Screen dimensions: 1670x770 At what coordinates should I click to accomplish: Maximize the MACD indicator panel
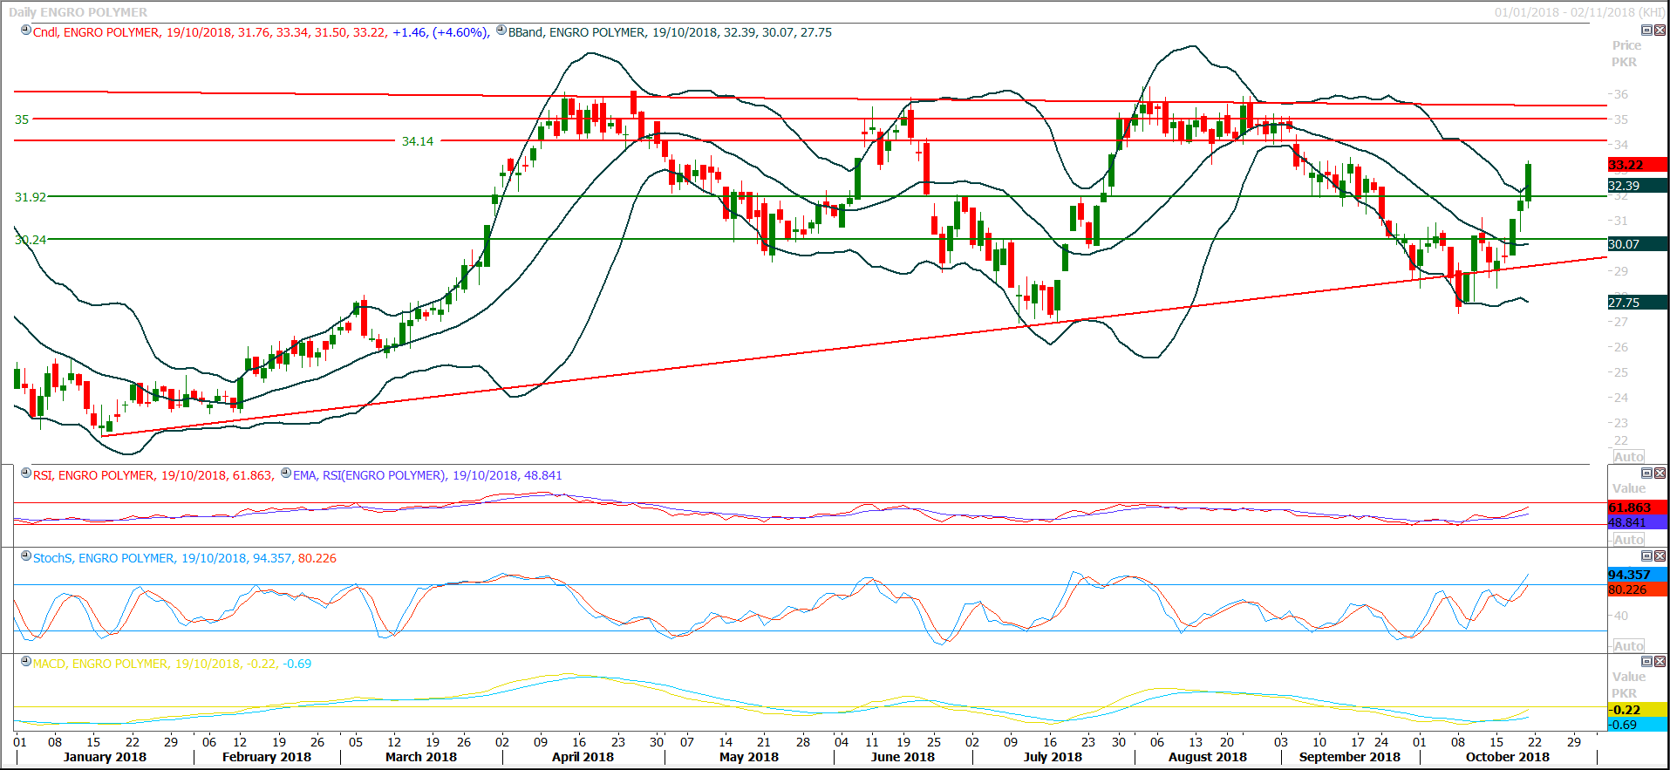(x=1646, y=661)
